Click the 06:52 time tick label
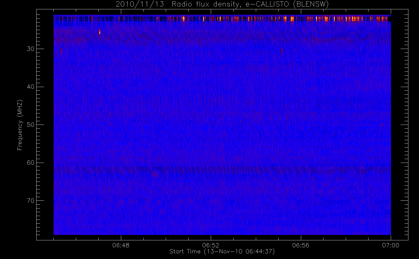The image size is (419, 259). (211, 245)
